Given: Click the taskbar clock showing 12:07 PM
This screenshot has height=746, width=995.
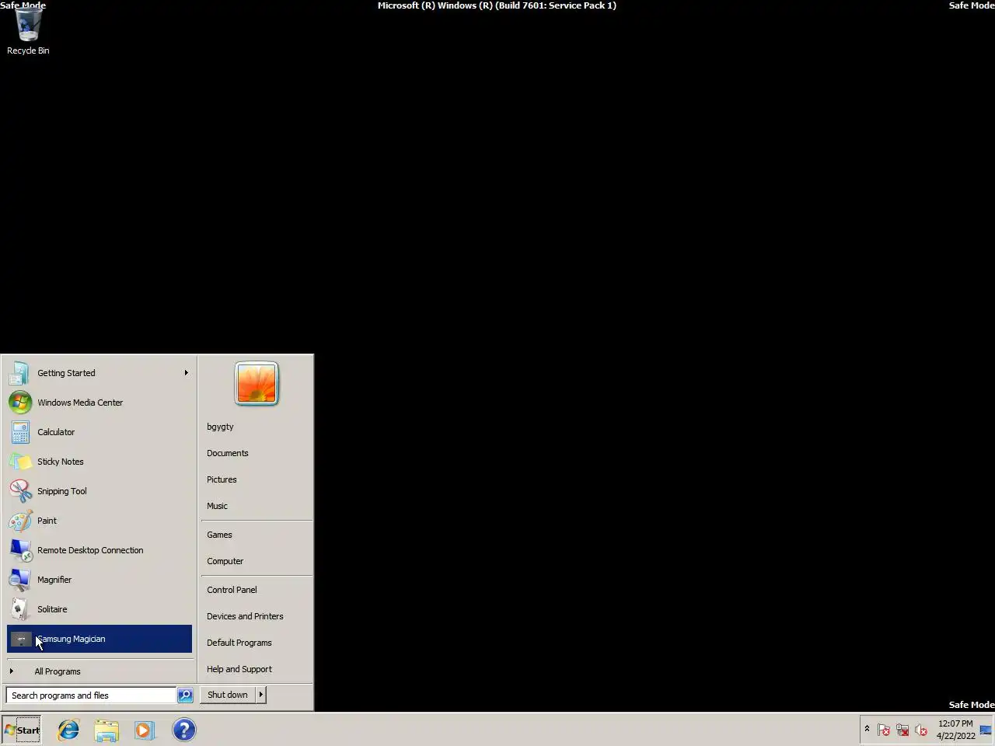Looking at the screenshot, I should (x=955, y=730).
